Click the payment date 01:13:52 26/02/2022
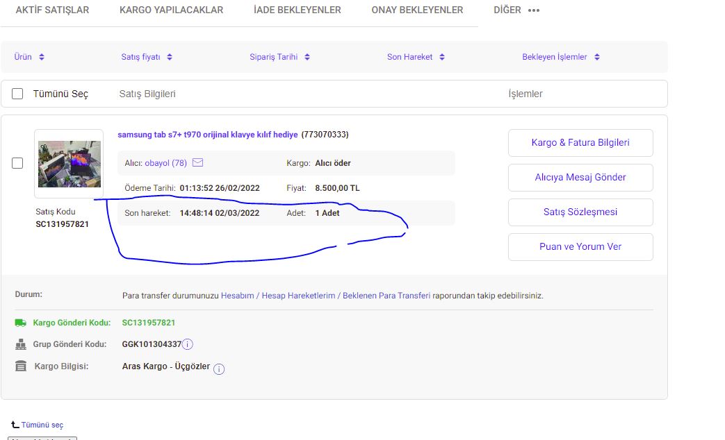Image resolution: width=725 pixels, height=440 pixels. pos(220,188)
